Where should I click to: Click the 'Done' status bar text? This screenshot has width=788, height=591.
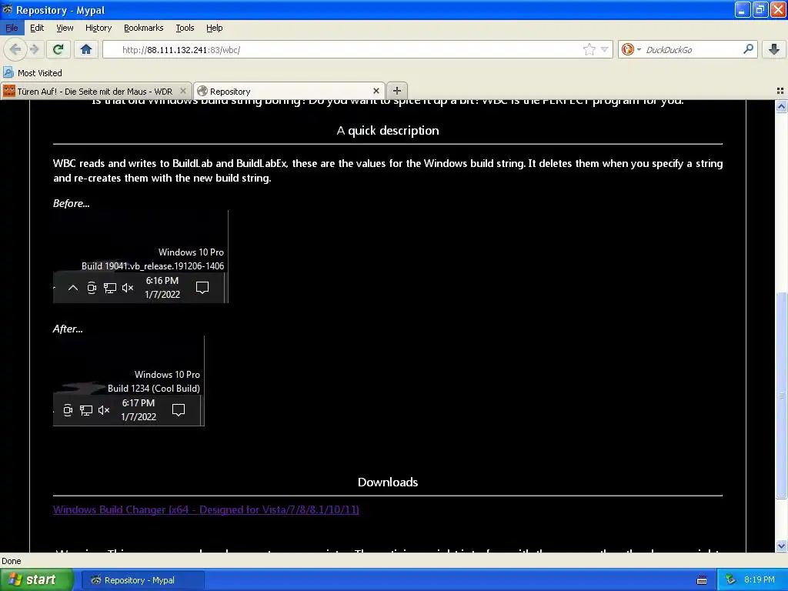click(x=11, y=561)
